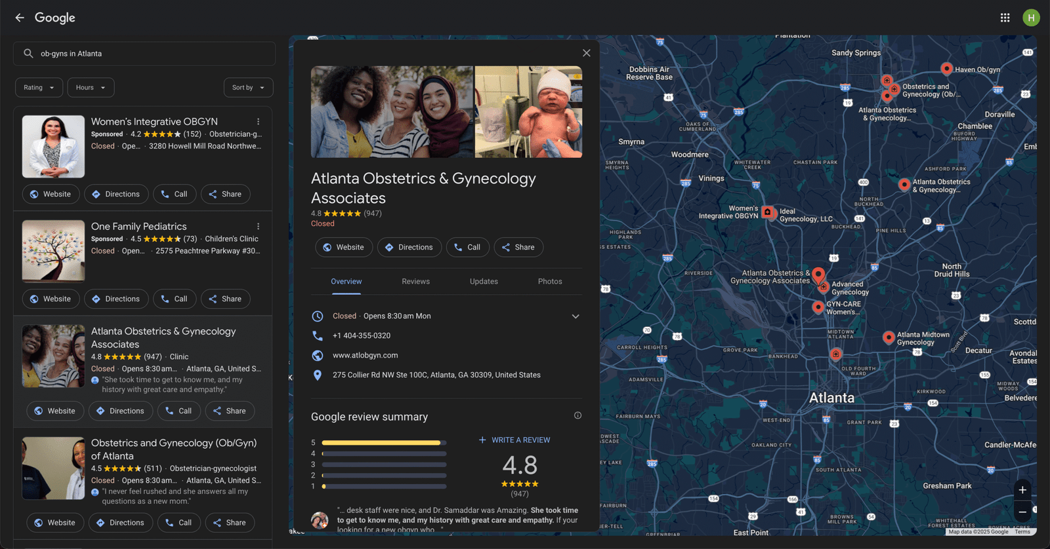Open Website for Obstetrics and Gynecology of Atlanta
Screen dimensions: 1050x549
click(x=55, y=523)
